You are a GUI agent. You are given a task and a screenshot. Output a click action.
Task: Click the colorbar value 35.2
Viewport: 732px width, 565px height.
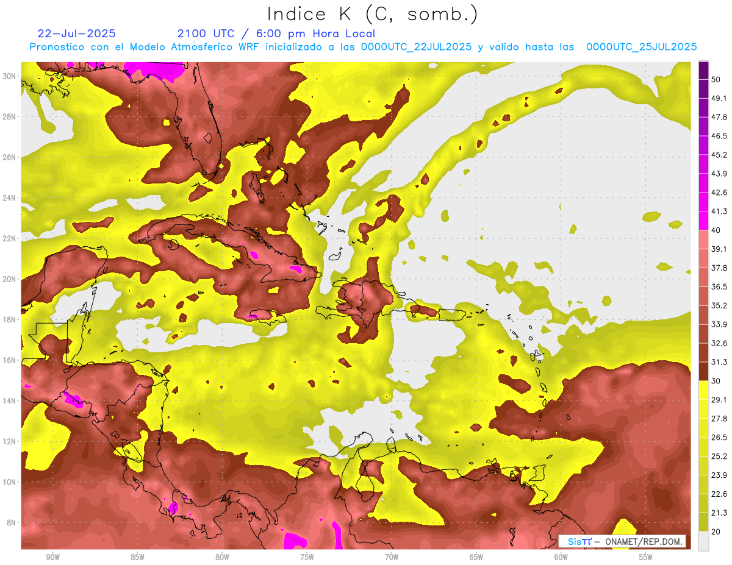point(719,305)
